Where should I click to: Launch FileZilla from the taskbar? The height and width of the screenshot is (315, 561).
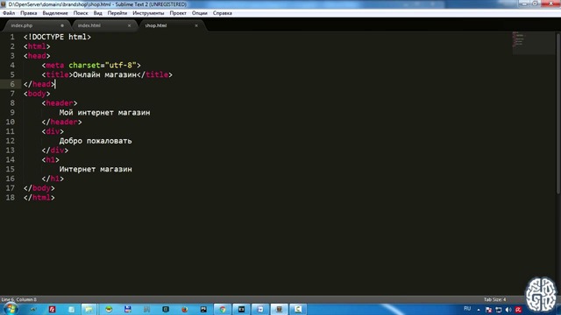tap(53, 309)
